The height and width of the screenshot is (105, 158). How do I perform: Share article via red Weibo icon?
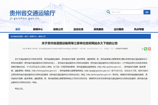pos(149,49)
